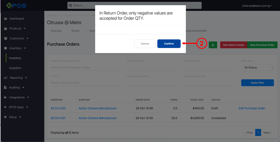Click Cancel in the Return Order dialog
The height and width of the screenshot is (142, 280).
[145, 44]
